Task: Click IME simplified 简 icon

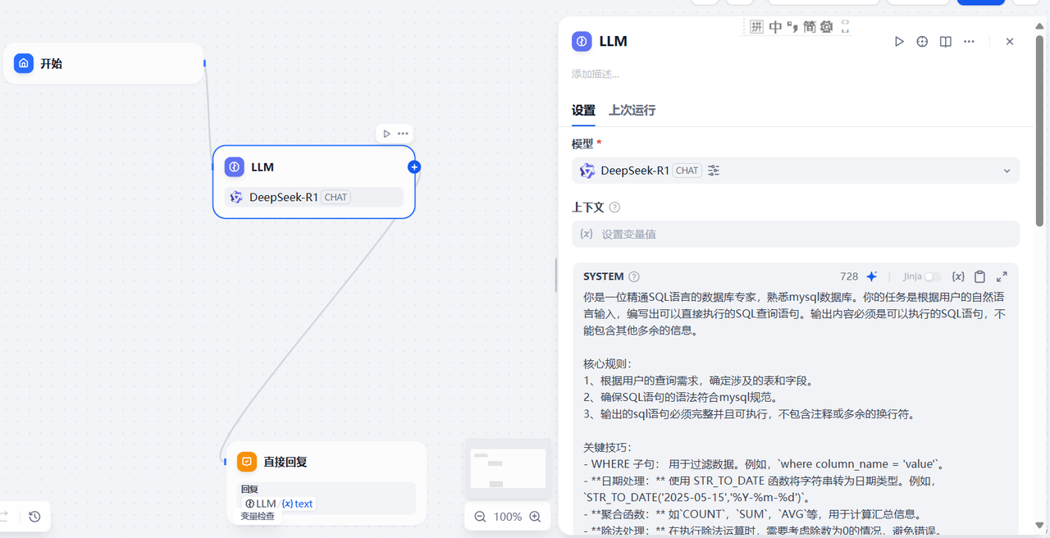Action: (810, 27)
